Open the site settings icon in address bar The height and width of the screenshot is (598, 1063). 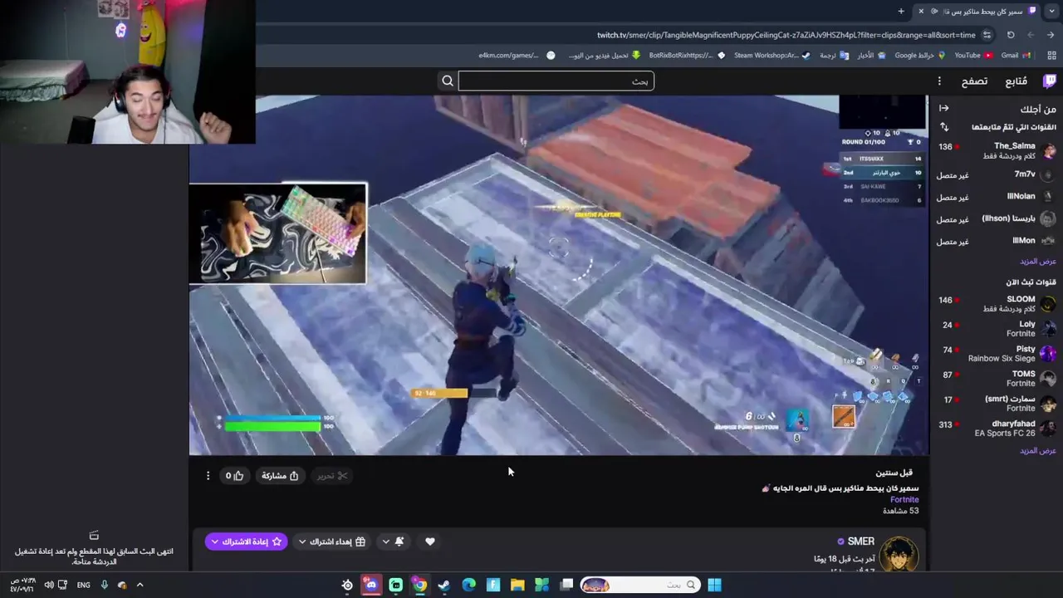click(x=987, y=35)
